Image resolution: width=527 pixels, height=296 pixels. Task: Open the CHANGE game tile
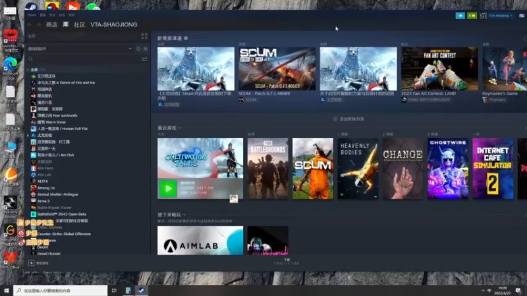pos(403,168)
